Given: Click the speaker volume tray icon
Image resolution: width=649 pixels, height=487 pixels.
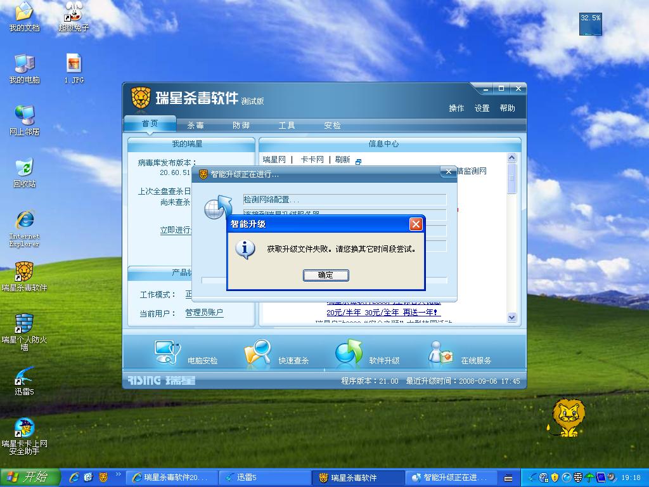Looking at the screenshot, I should 612,477.
